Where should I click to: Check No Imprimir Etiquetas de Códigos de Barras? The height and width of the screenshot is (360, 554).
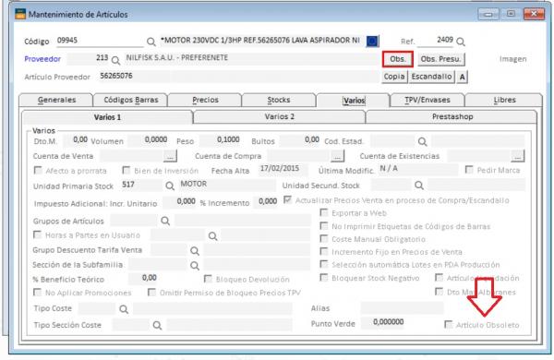(x=324, y=226)
